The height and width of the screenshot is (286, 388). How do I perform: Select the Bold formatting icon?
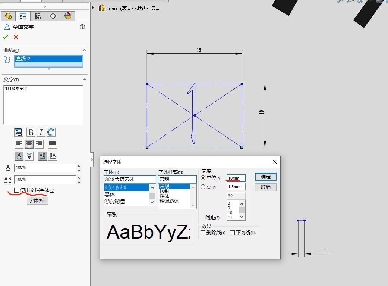[31, 132]
